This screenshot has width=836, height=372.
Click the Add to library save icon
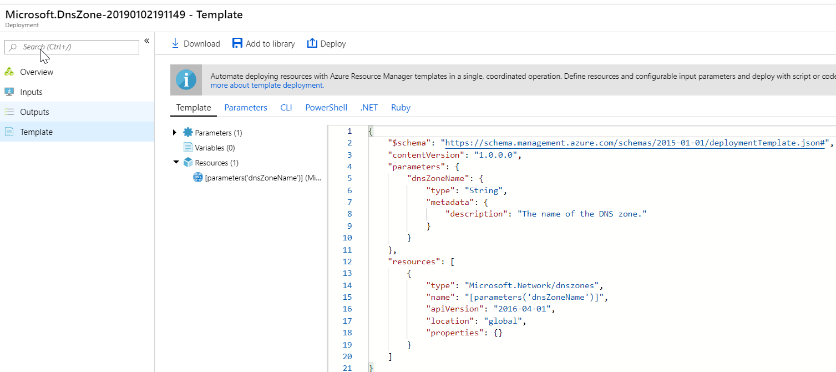tap(237, 43)
